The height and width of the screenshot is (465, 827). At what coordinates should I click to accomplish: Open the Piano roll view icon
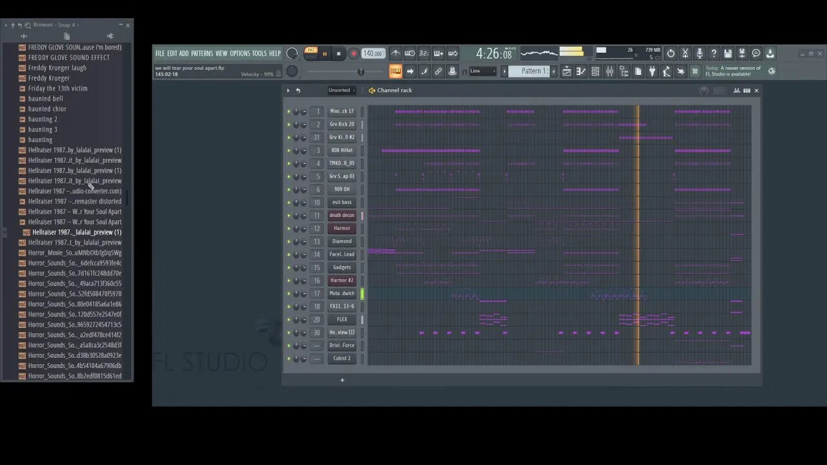point(581,71)
